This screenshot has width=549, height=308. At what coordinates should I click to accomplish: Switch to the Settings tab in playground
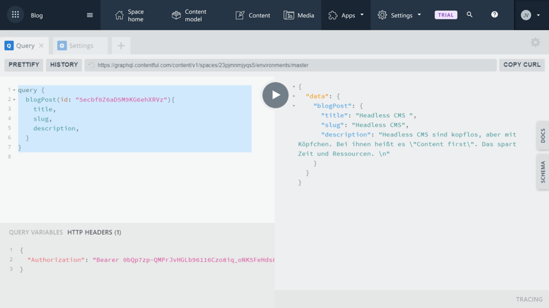click(80, 45)
